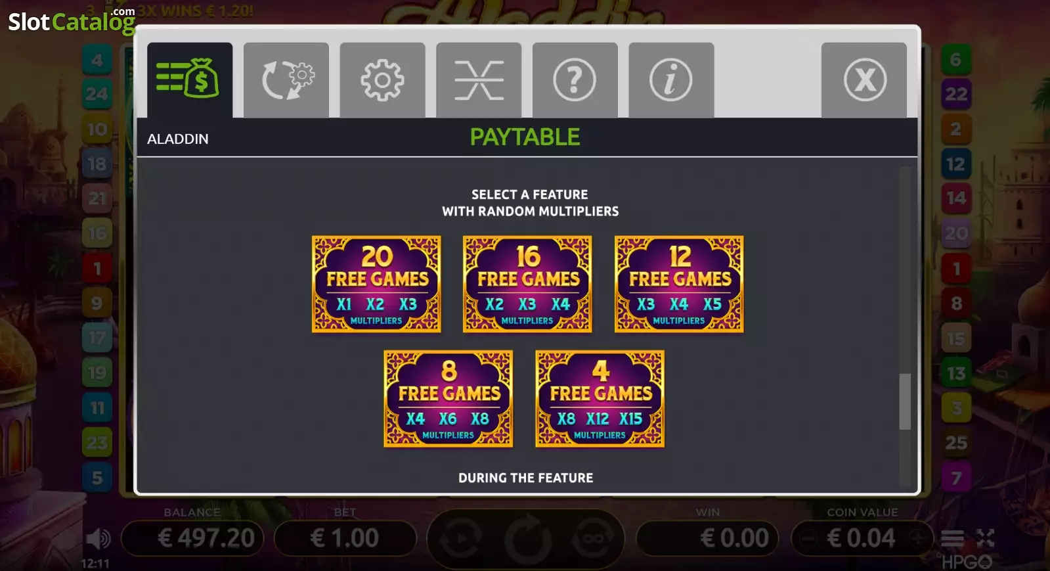Mute the game sound speaker icon

tap(98, 539)
